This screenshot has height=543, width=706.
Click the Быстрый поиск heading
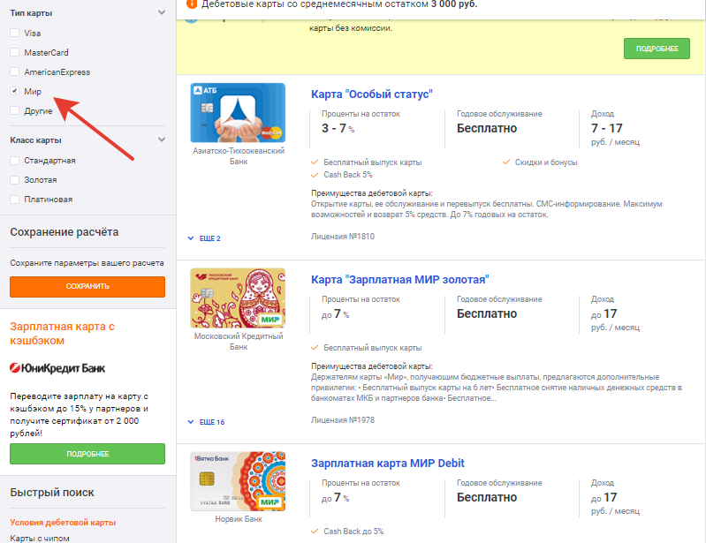[x=52, y=493]
